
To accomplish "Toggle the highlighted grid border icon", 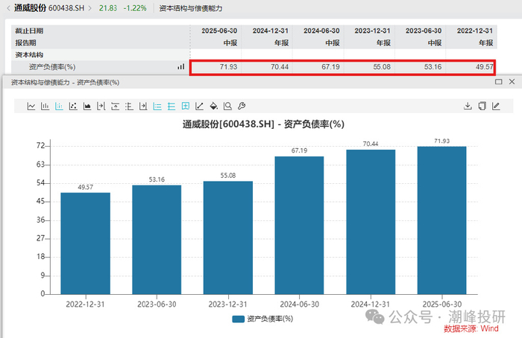I will [186, 106].
